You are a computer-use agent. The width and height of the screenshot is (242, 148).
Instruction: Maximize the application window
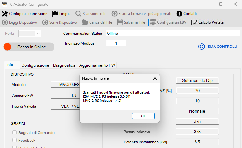(x=221, y=4)
